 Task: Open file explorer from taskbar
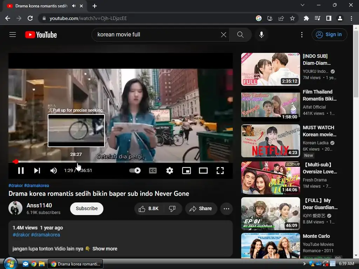(42, 264)
